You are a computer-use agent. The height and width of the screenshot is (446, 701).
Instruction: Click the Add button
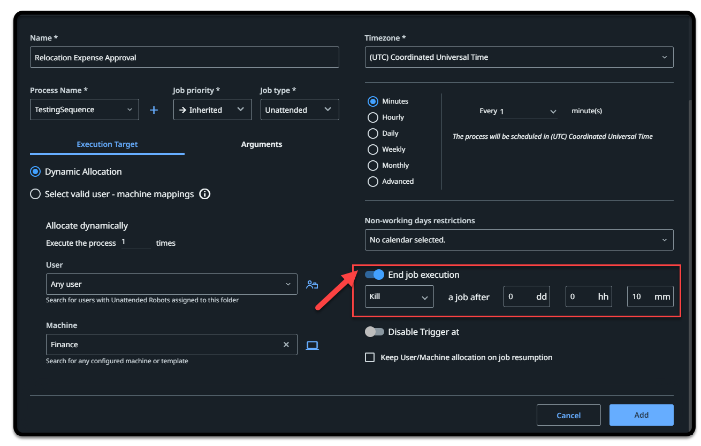click(x=642, y=415)
